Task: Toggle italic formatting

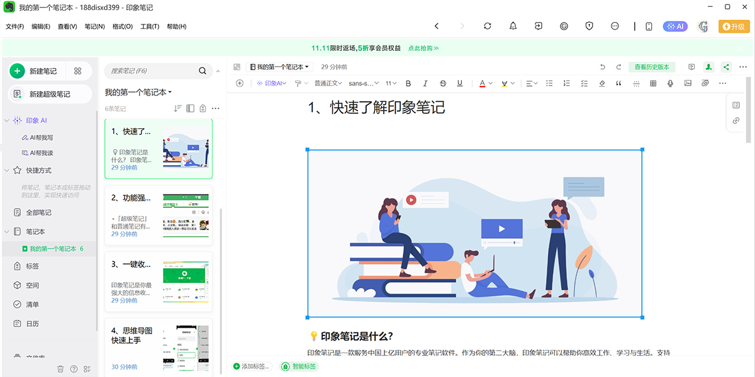Action: pyautogui.click(x=425, y=83)
